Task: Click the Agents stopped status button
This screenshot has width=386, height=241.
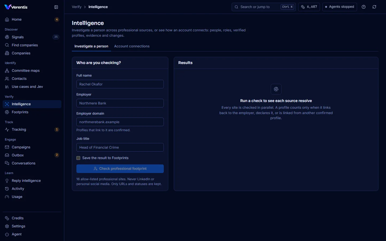Action: (340, 7)
